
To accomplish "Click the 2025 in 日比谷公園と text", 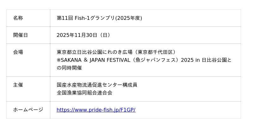I will click(206, 60).
